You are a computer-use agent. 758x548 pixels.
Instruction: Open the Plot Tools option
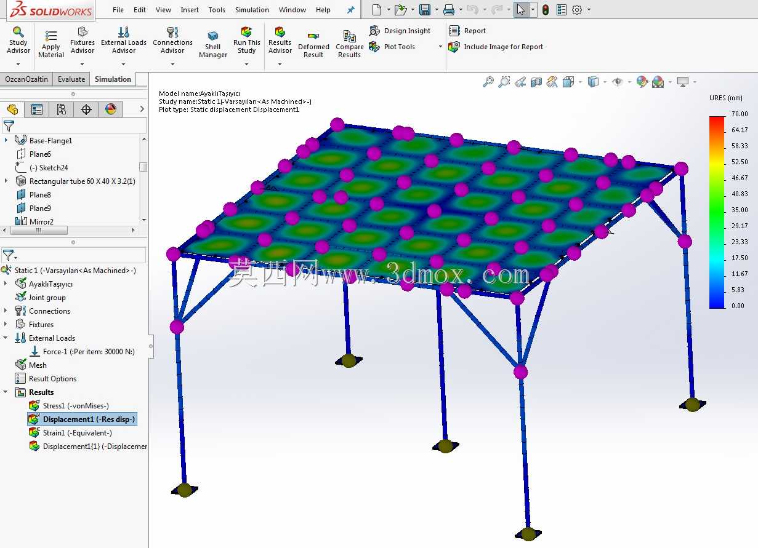coord(399,47)
